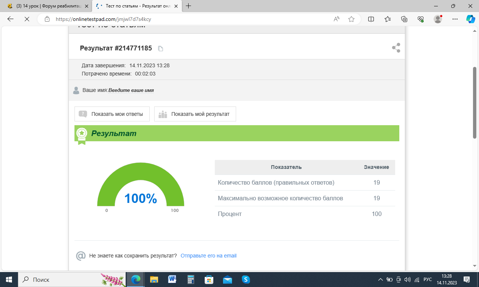479x287 pixels.
Task: Open the Read Aloud icon in the address bar
Action: pyautogui.click(x=336, y=19)
